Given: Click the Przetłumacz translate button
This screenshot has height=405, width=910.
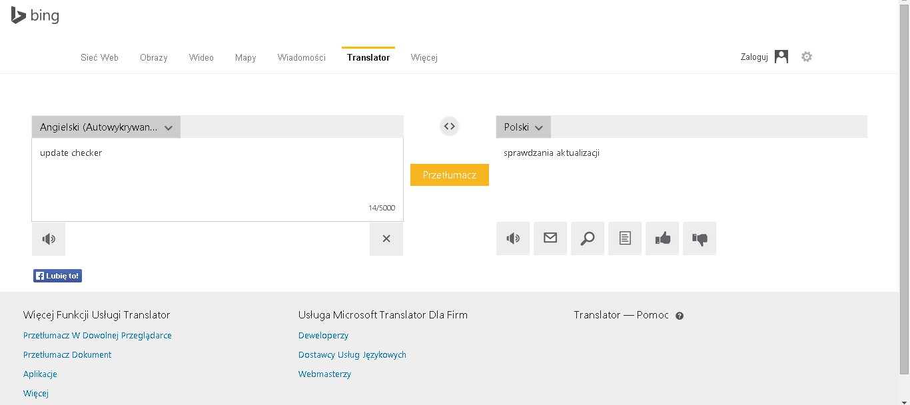Looking at the screenshot, I should coord(450,175).
